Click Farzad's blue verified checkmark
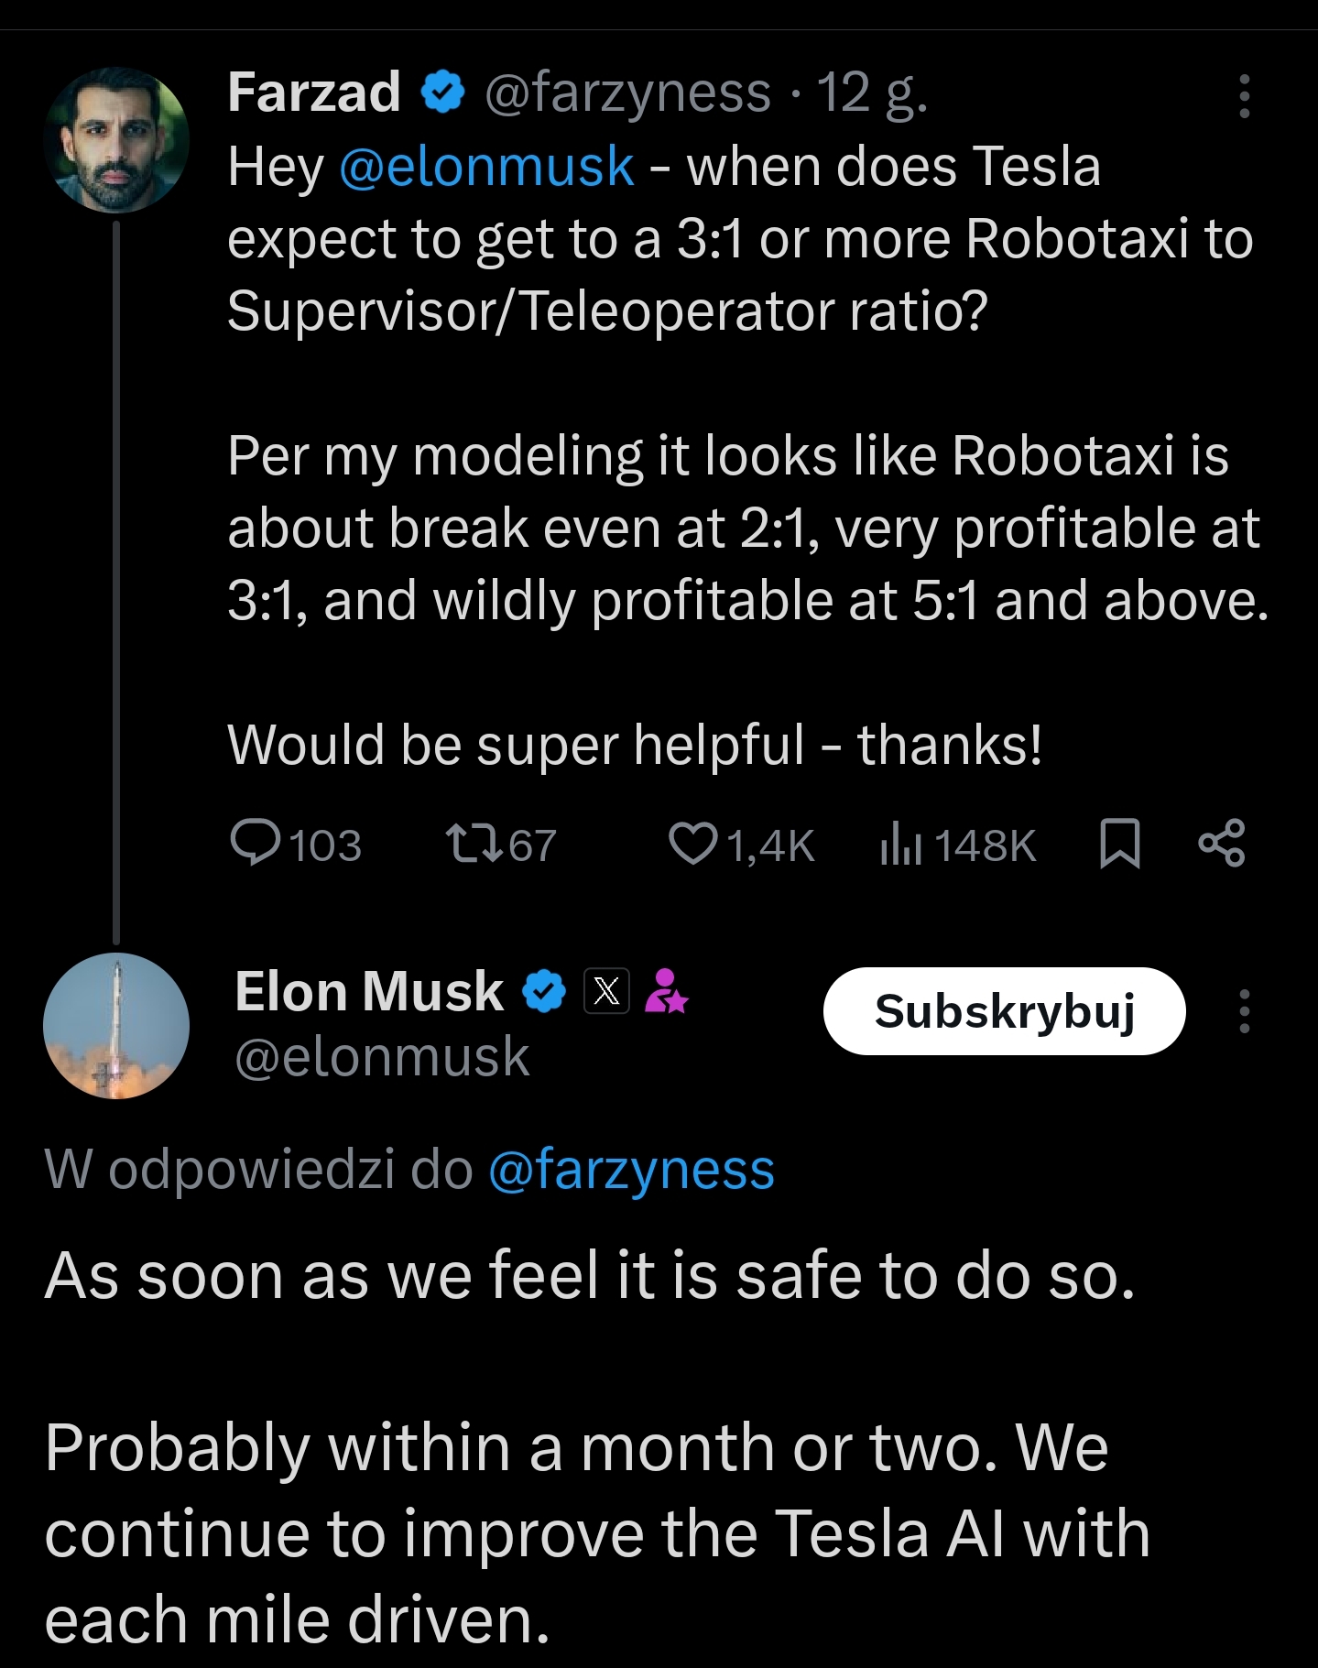This screenshot has width=1318, height=1668. click(443, 93)
